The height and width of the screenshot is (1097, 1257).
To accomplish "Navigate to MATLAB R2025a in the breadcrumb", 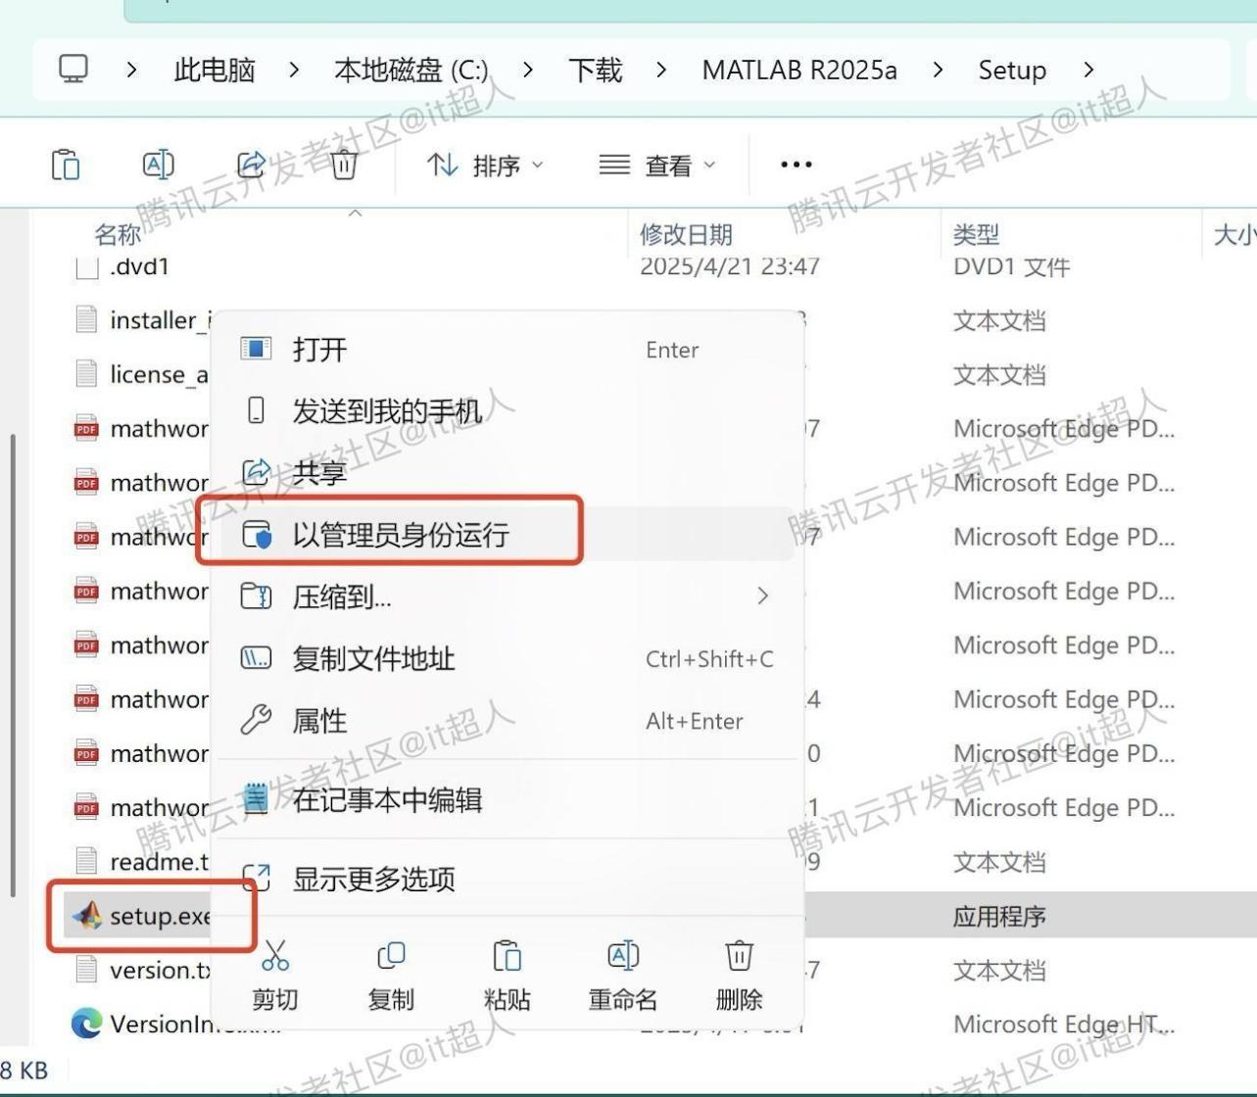I will click(798, 70).
